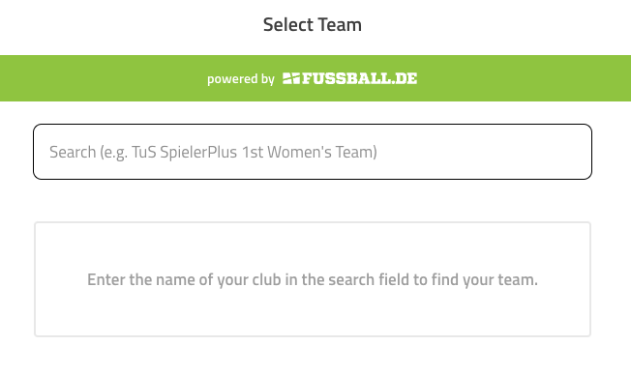
Task: Click "search field" words in hint text
Action: (369, 279)
